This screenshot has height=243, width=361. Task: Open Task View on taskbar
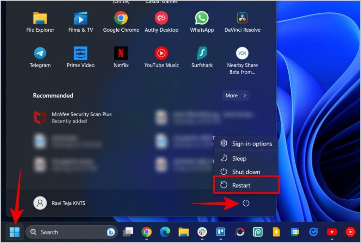click(x=128, y=232)
